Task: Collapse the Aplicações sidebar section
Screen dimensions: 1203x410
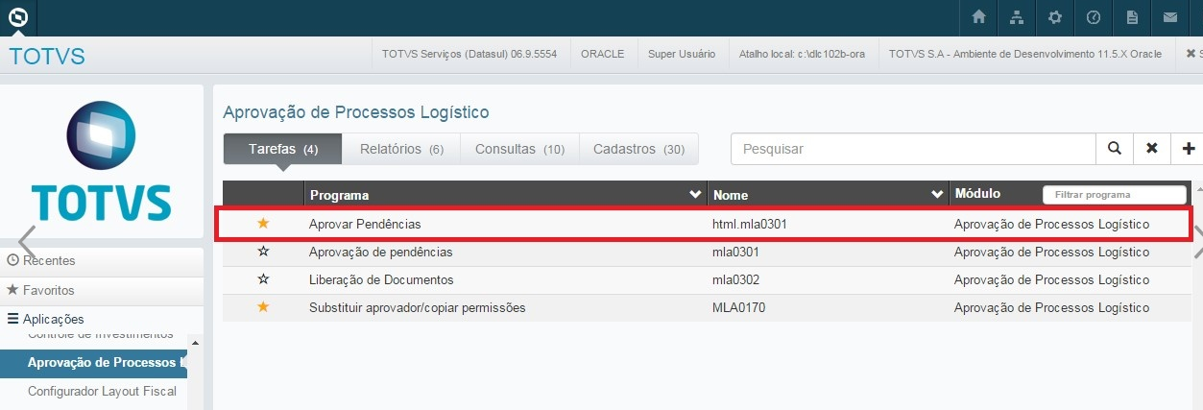Action: click(x=102, y=319)
